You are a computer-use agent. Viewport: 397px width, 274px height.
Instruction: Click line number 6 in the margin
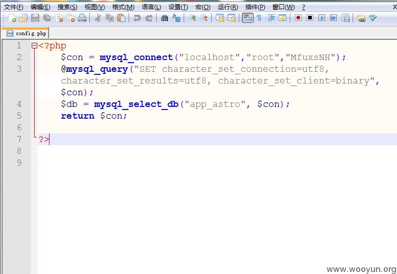(x=19, y=127)
